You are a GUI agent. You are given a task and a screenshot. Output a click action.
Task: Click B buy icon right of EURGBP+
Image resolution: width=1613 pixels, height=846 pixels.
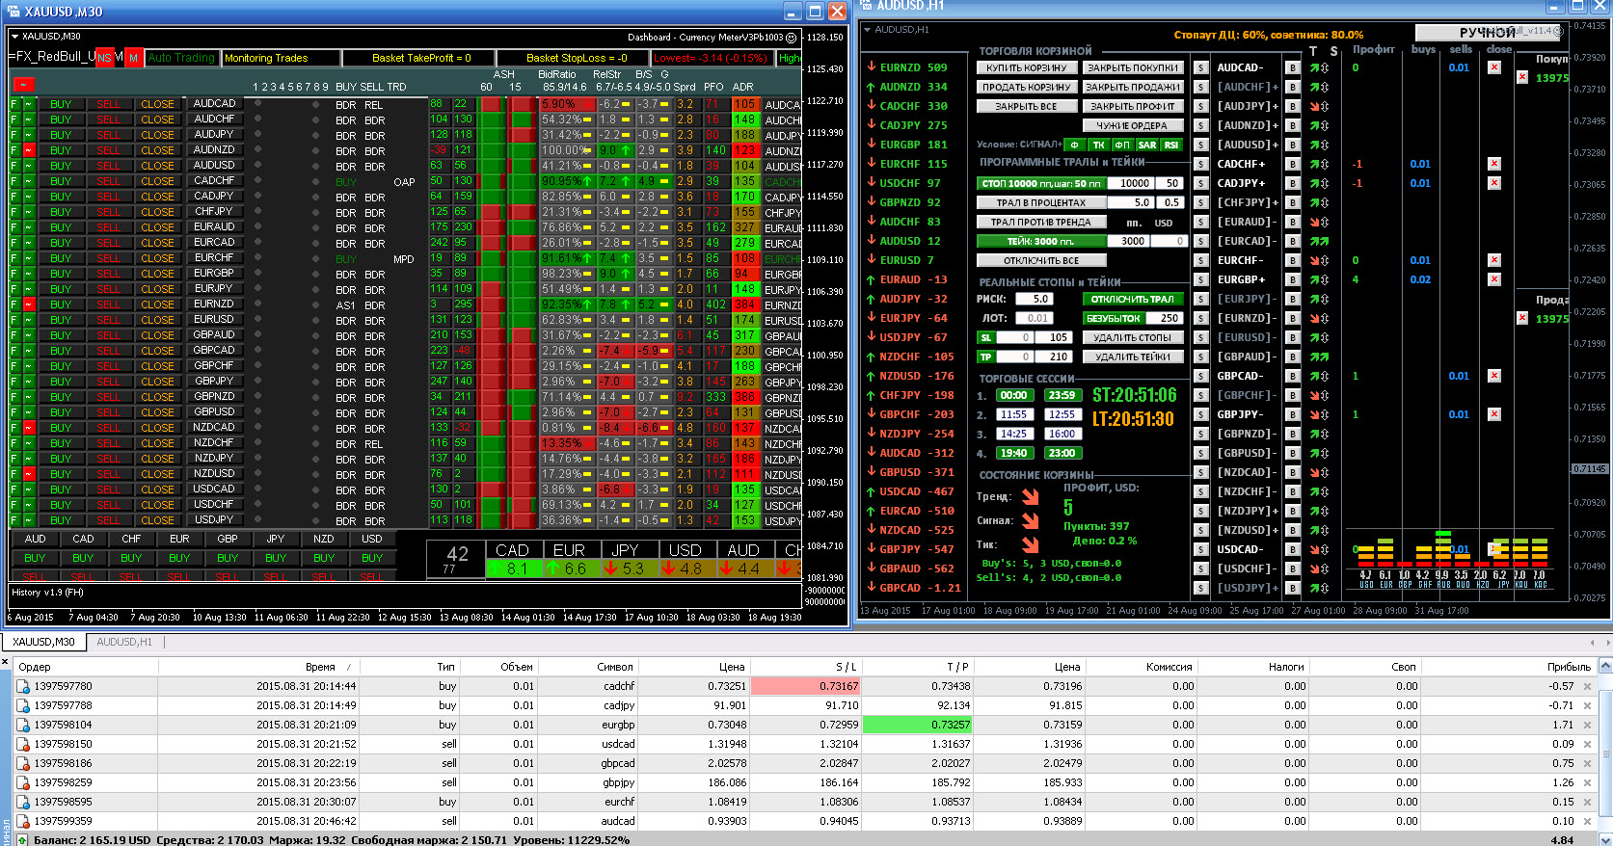(1292, 279)
